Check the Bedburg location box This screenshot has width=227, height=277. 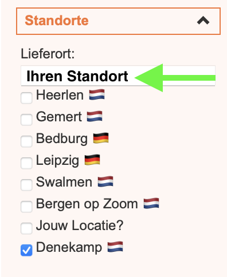click(26, 141)
